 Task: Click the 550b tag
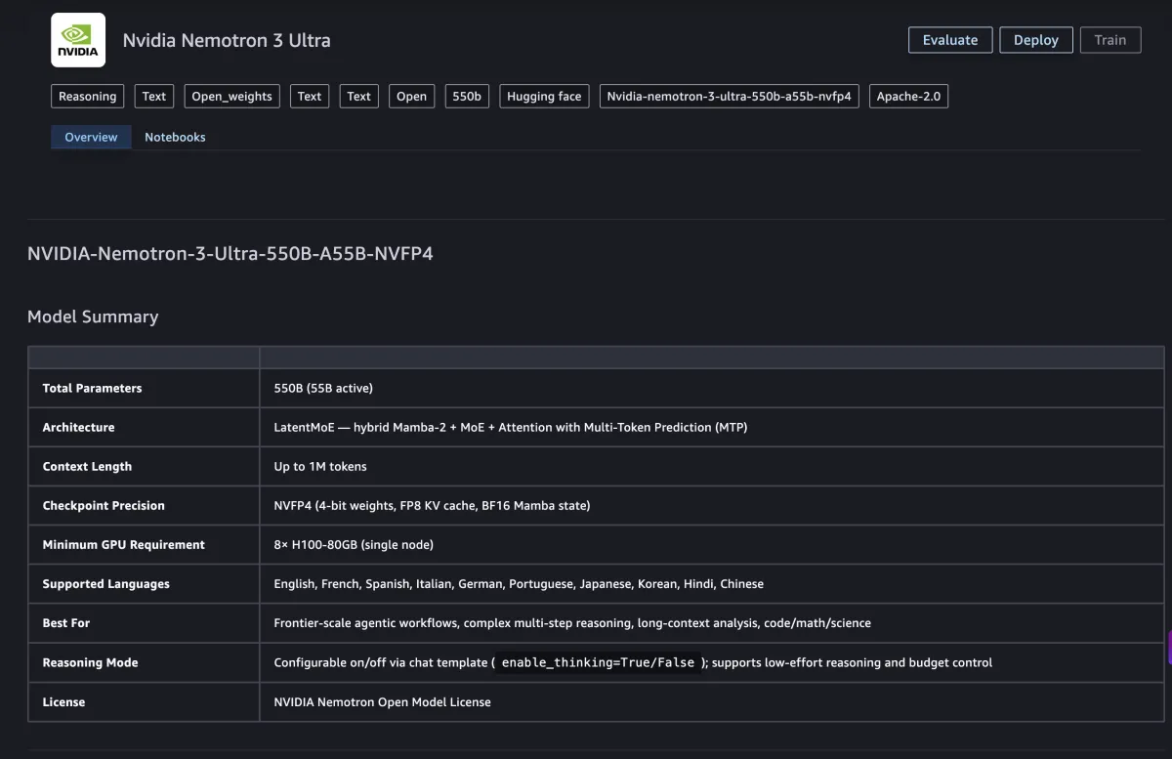click(x=467, y=96)
